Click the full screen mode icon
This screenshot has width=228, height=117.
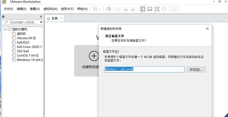point(157,9)
